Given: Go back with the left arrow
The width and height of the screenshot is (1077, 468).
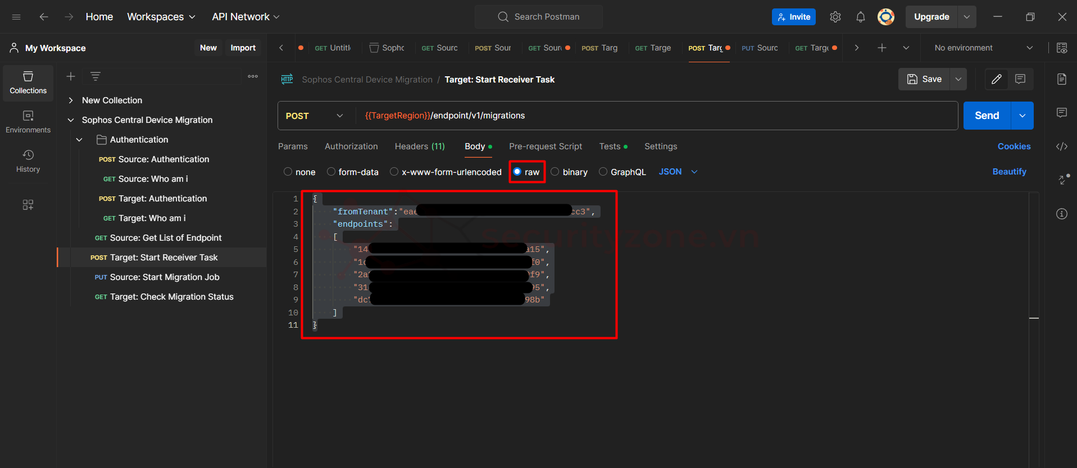Looking at the screenshot, I should [43, 17].
